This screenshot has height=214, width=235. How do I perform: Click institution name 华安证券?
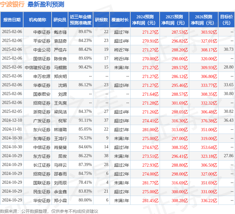42,201
